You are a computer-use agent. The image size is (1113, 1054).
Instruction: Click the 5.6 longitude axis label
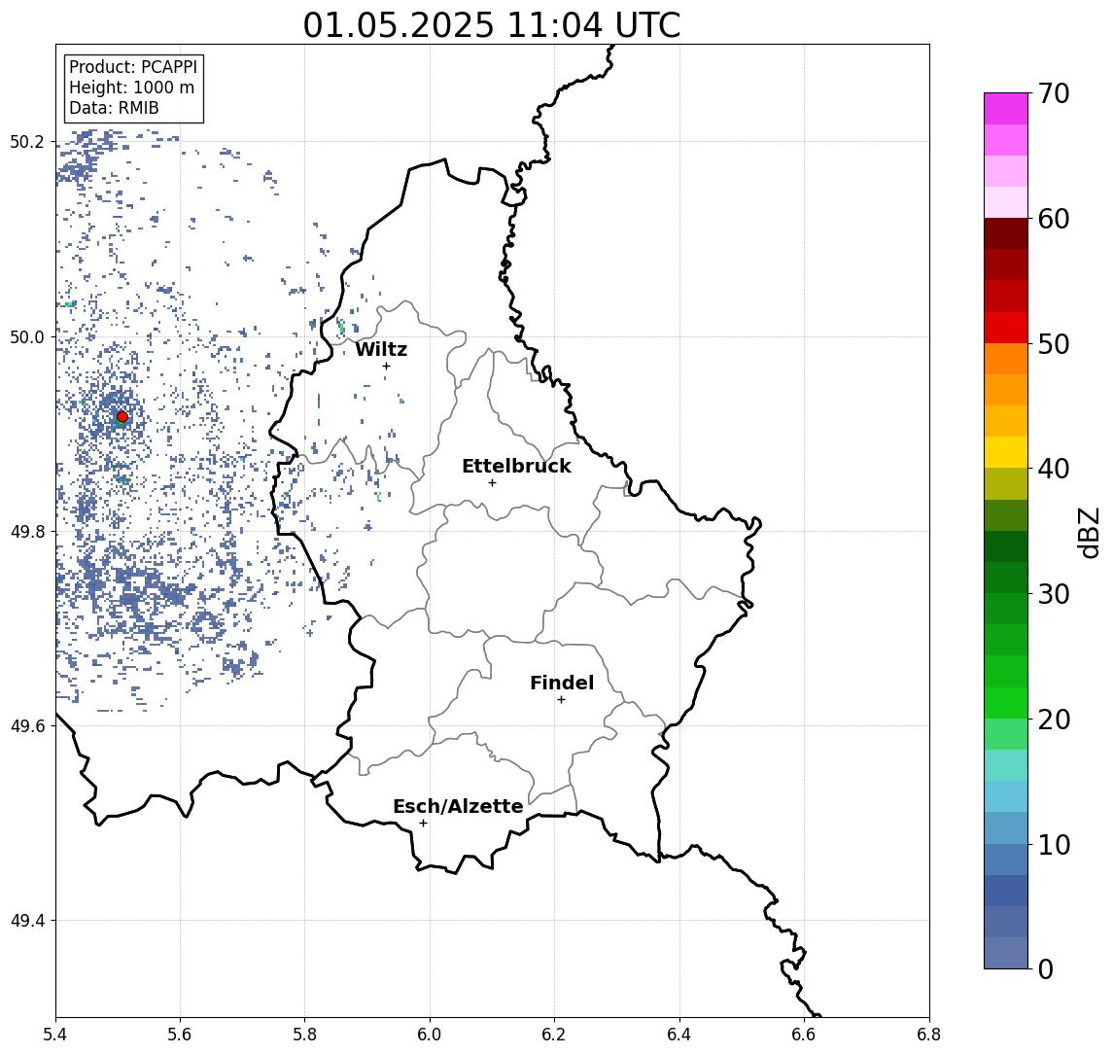click(x=180, y=1035)
